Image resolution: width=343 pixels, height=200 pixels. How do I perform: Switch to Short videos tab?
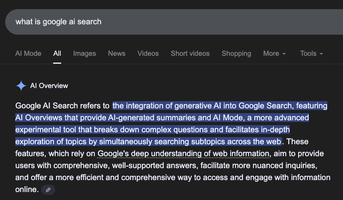coord(190,53)
